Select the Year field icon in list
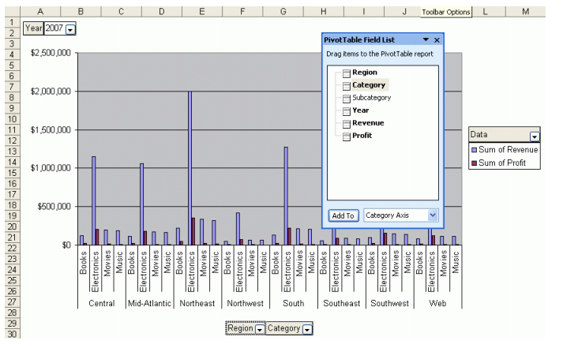 coord(346,110)
